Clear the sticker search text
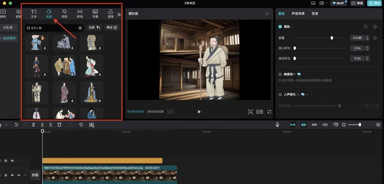The image size is (384, 184). pos(80,28)
